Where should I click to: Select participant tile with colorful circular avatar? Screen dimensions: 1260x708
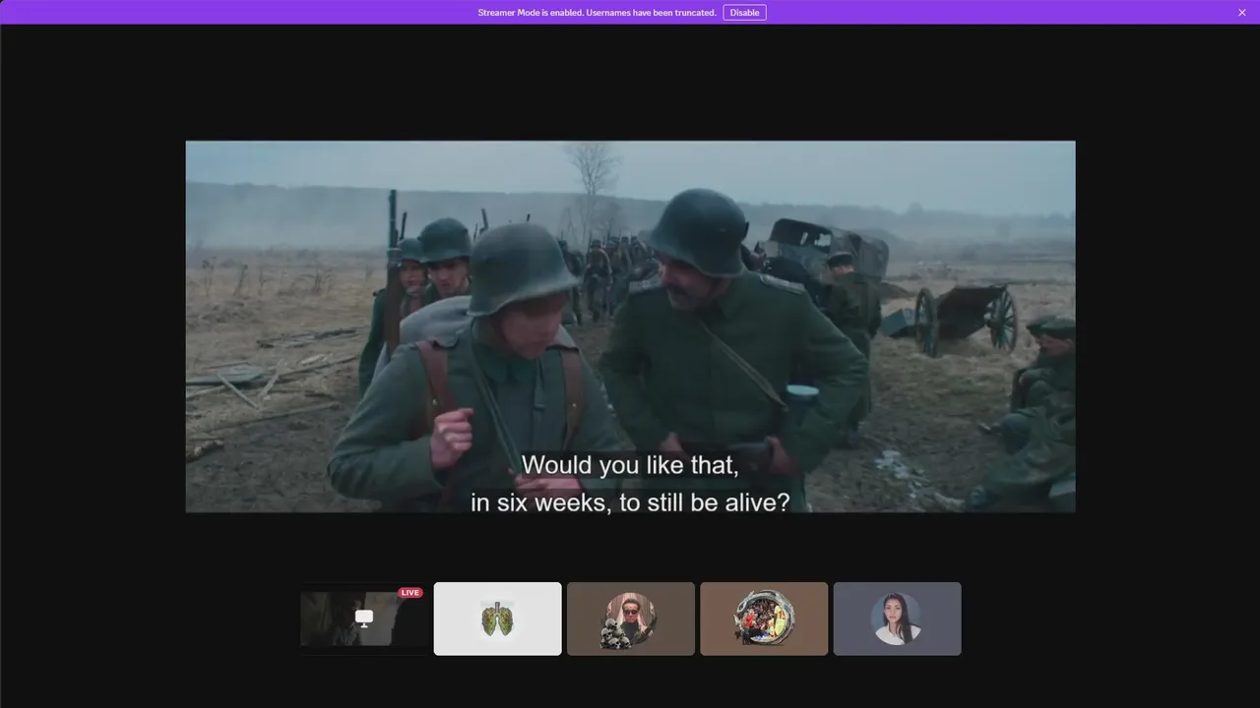764,619
